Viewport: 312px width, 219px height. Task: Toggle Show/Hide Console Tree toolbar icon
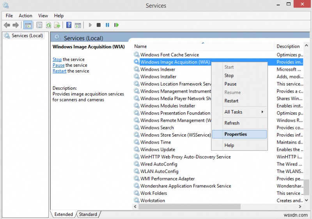[x=28, y=25]
